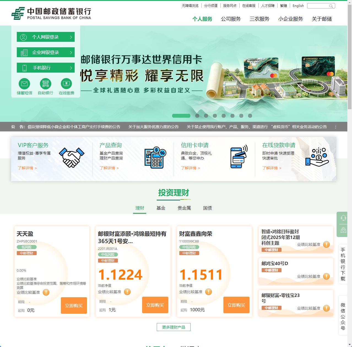The width and height of the screenshot is (352, 347).
Task: Open the 公司服务 menu
Action: tap(231, 19)
